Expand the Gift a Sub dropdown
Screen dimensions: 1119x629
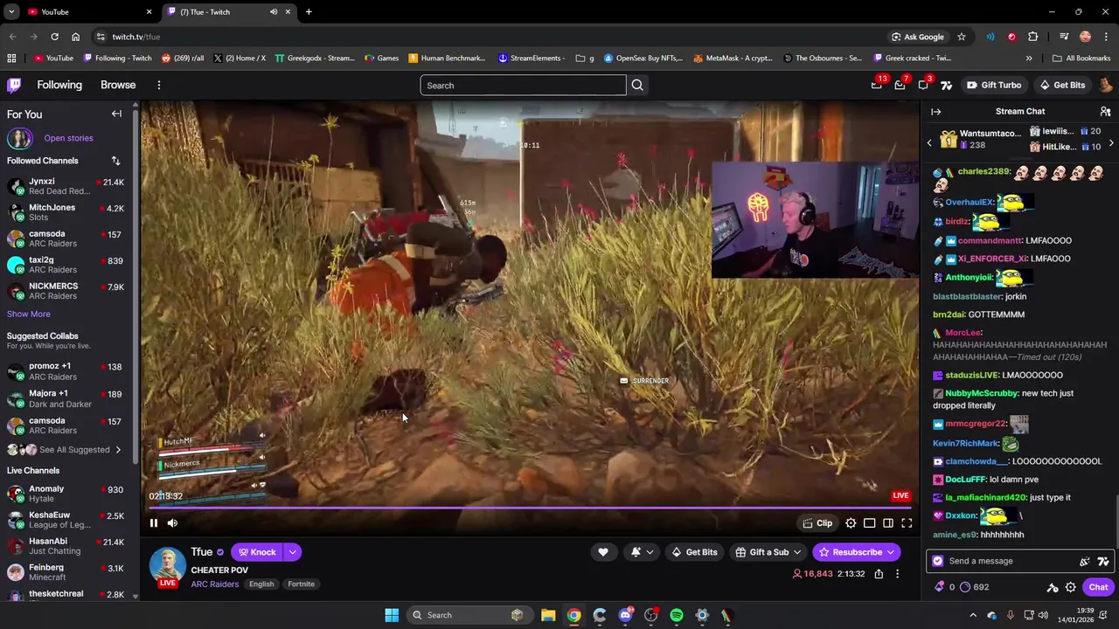click(x=797, y=552)
